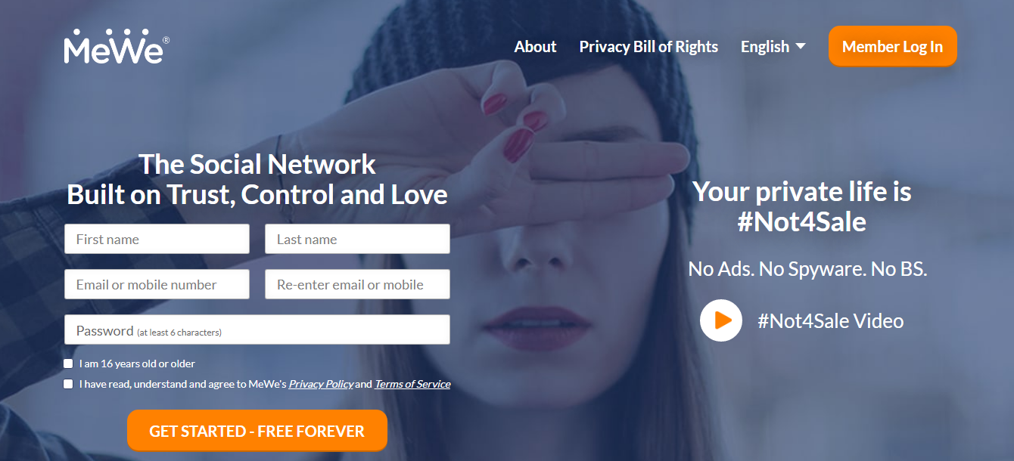Focus the First name field
The height and width of the screenshot is (461, 1014).
tap(157, 239)
